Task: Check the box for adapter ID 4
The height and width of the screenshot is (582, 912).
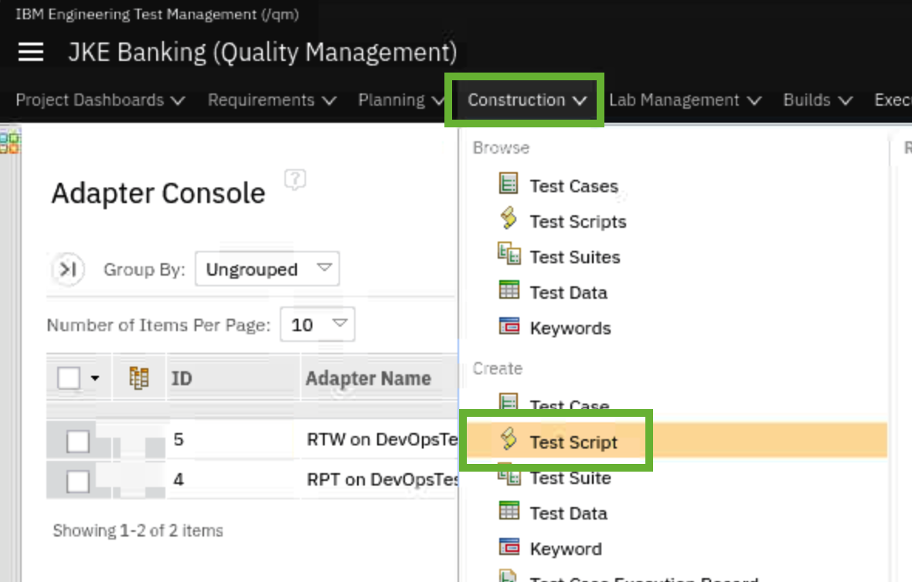Action: click(x=77, y=481)
